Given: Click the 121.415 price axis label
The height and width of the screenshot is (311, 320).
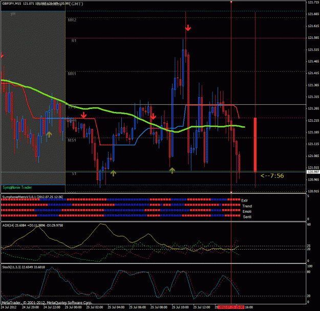Looking at the screenshot, I should (313, 73).
